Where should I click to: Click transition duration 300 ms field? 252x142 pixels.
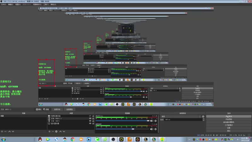coord(183,120)
